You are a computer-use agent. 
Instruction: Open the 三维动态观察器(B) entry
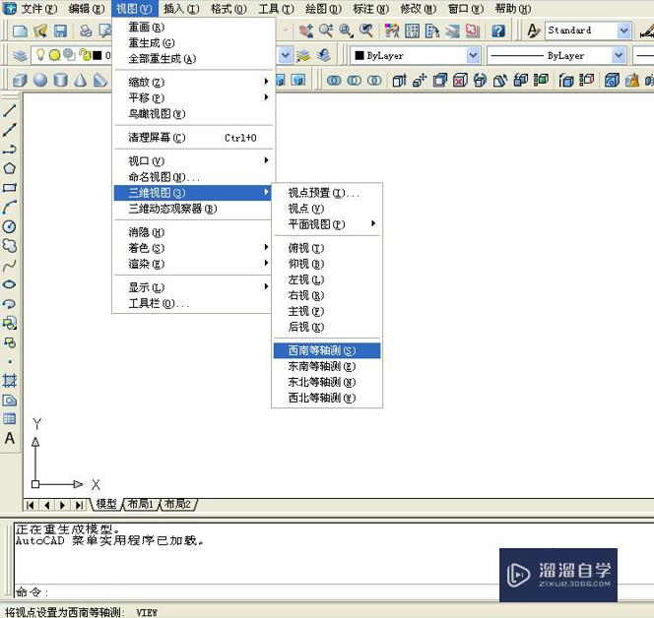tap(193, 209)
